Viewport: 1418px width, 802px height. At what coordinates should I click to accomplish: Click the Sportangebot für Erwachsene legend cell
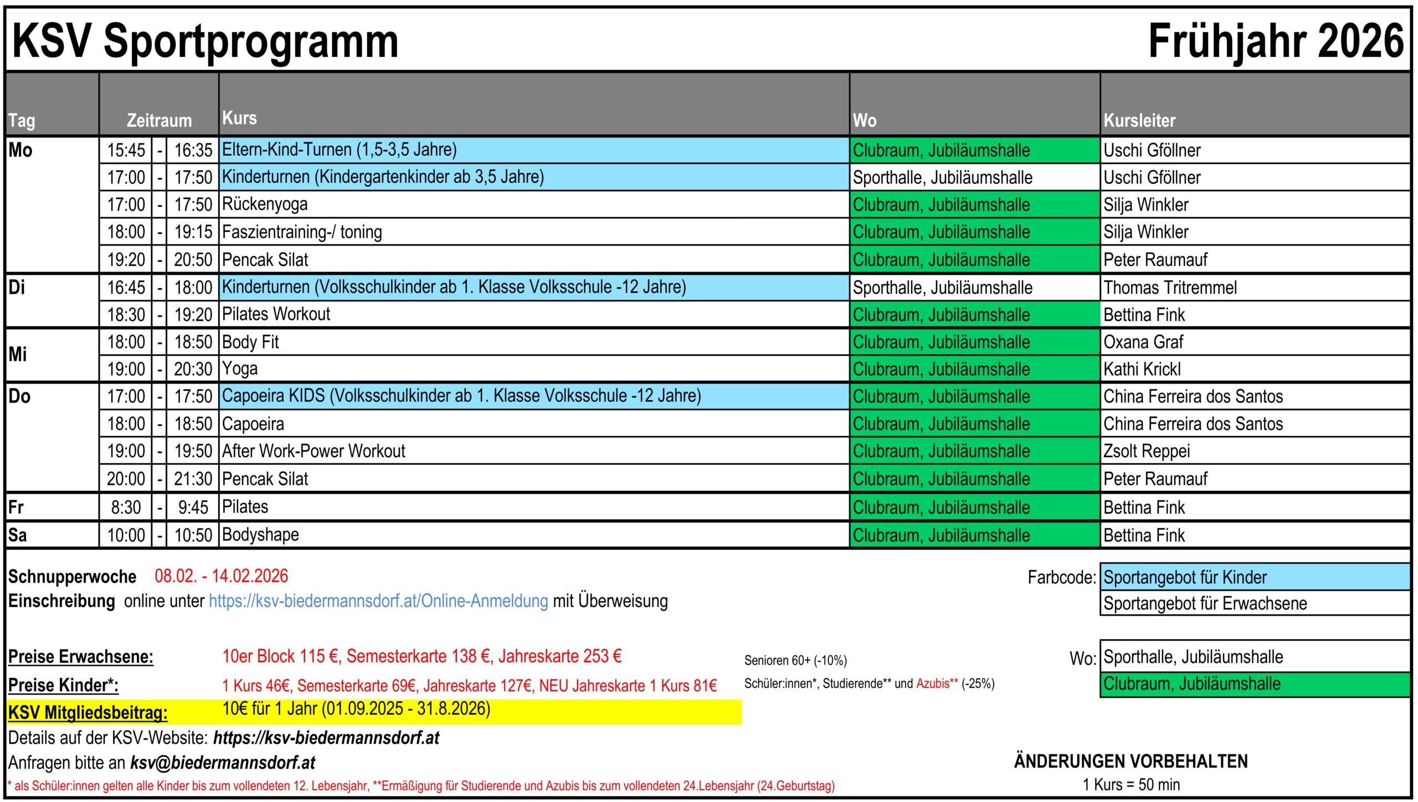[x=1255, y=603]
